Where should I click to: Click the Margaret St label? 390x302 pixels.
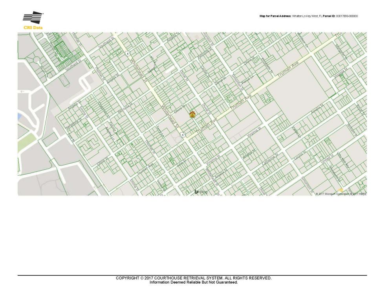[x=341, y=52]
